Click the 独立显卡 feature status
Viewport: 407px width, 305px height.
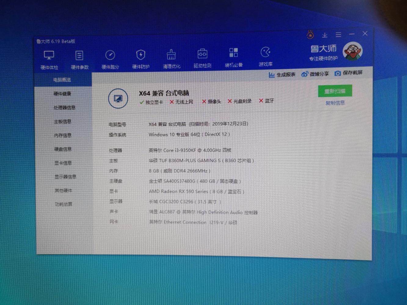pos(151,102)
